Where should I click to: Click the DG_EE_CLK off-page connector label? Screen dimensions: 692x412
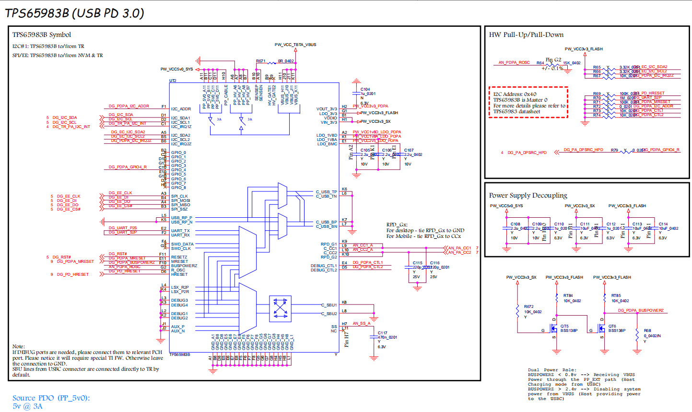pyautogui.click(x=69, y=196)
